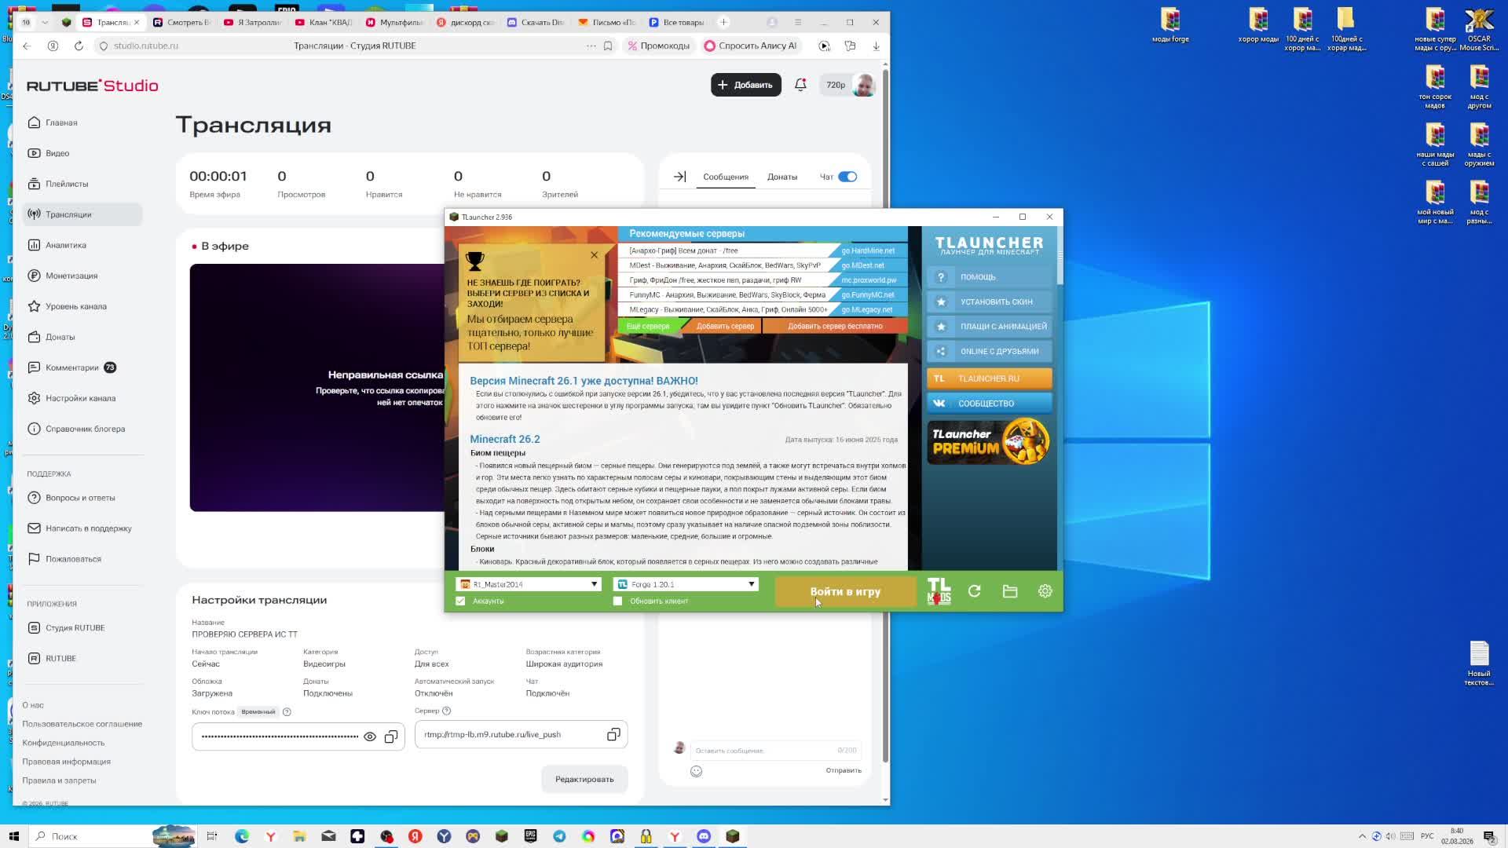
Task: Click the Отправить chat send link
Action: [x=844, y=770]
